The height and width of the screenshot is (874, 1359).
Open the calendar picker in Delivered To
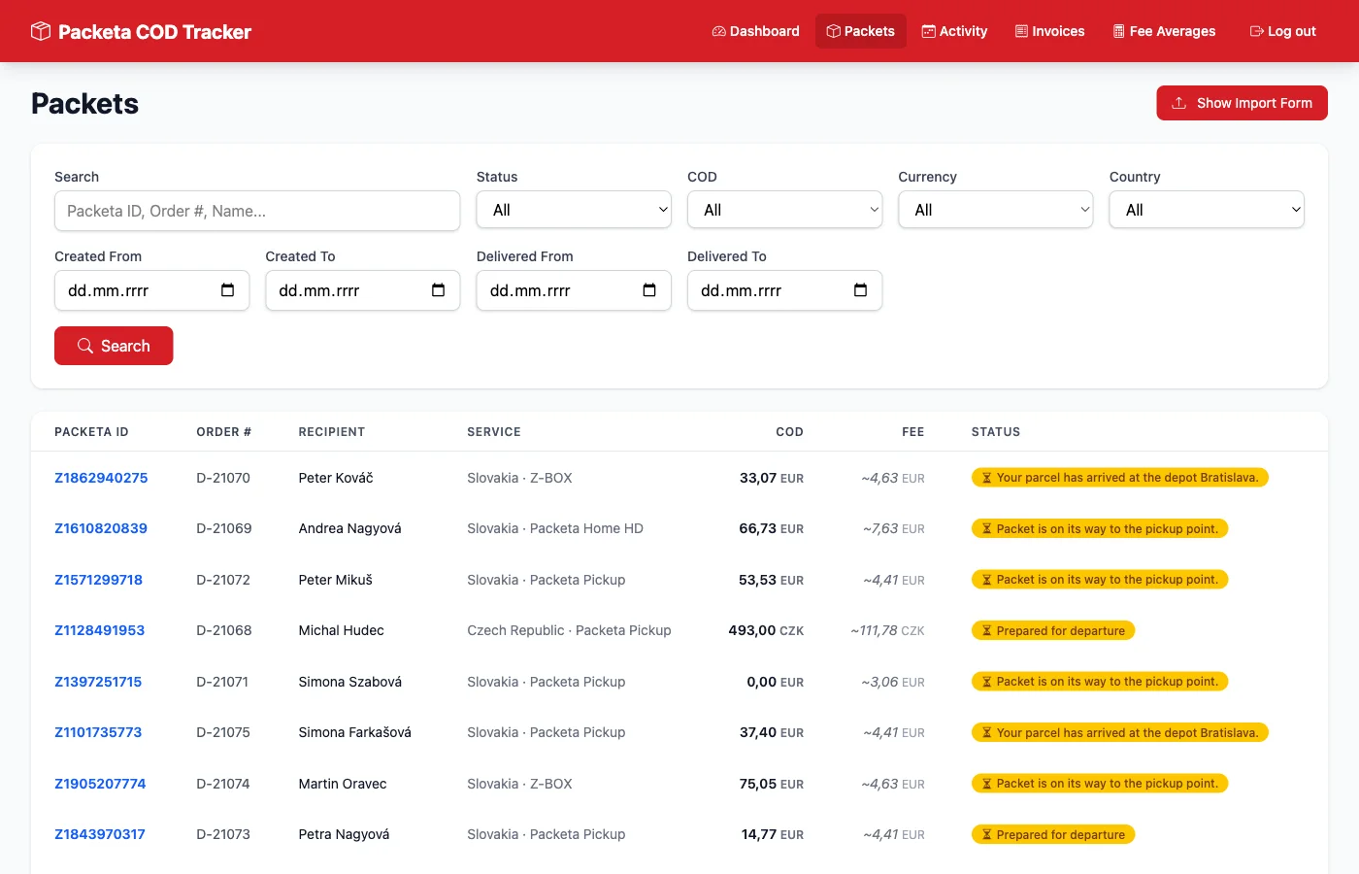[x=861, y=290]
